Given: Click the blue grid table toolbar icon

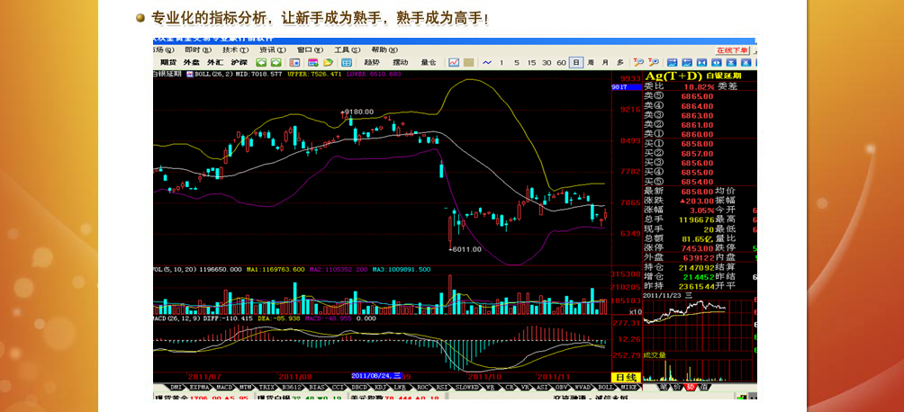Looking at the screenshot, I should coord(347,62).
